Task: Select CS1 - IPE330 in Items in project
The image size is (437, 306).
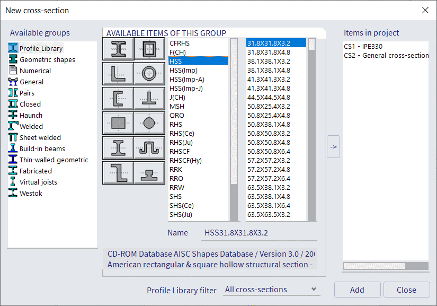Action: pos(363,46)
